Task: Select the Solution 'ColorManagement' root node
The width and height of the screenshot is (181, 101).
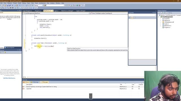Action: 170,15
